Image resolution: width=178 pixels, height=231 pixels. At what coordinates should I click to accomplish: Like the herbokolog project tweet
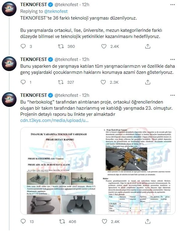tap(104, 222)
